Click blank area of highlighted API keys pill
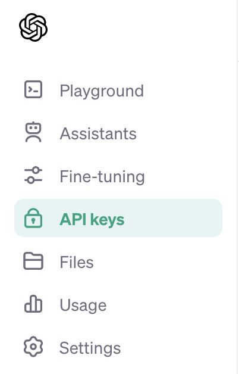The width and height of the screenshot is (239, 374). (174, 218)
